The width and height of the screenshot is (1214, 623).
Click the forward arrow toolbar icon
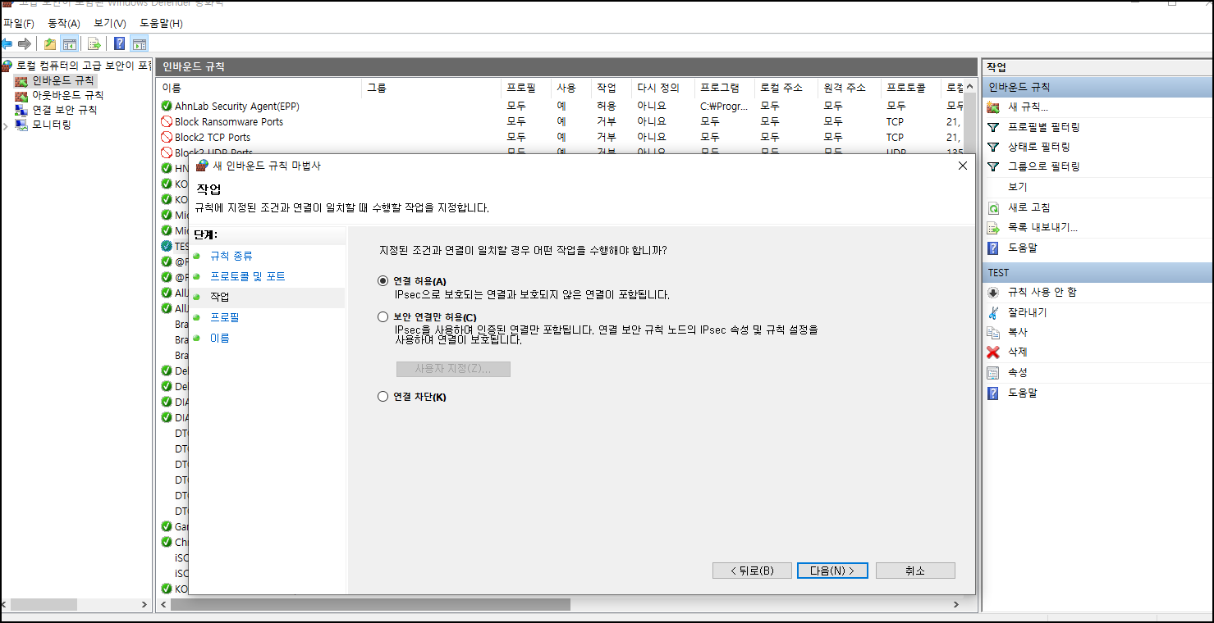tap(25, 43)
